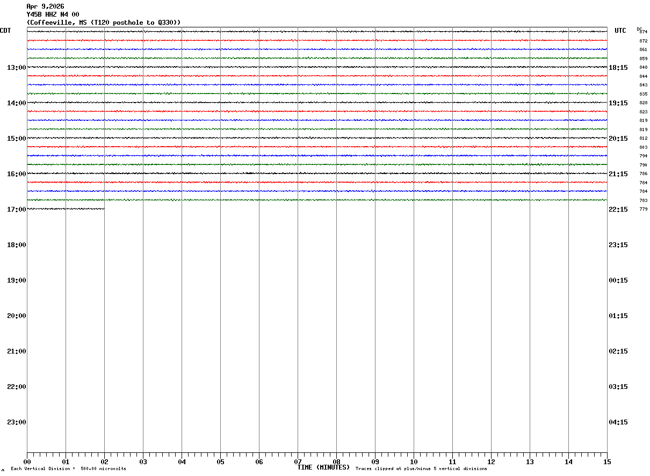
Task: Click the DC offset value '812'
Action: [x=644, y=139]
